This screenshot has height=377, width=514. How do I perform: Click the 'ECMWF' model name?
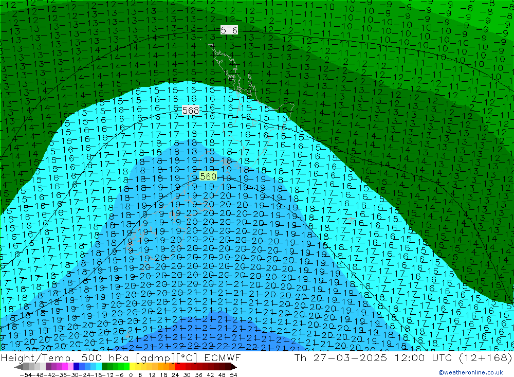222,357
